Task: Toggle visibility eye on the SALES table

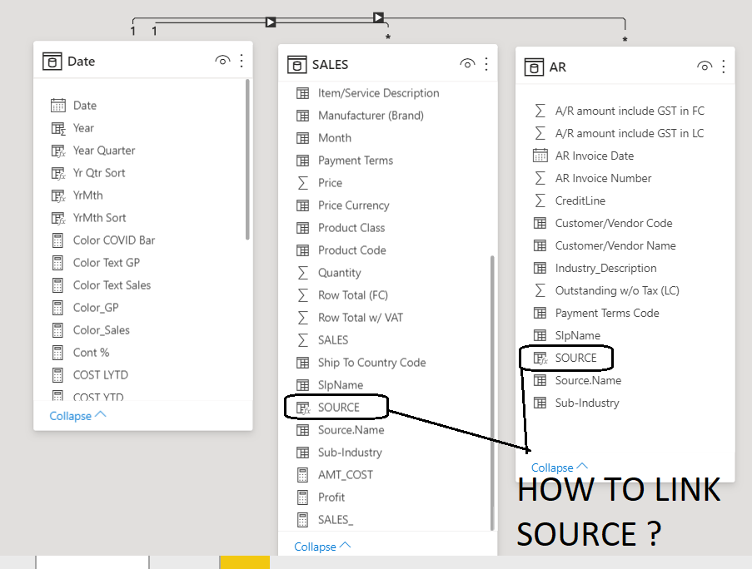Action: click(467, 64)
